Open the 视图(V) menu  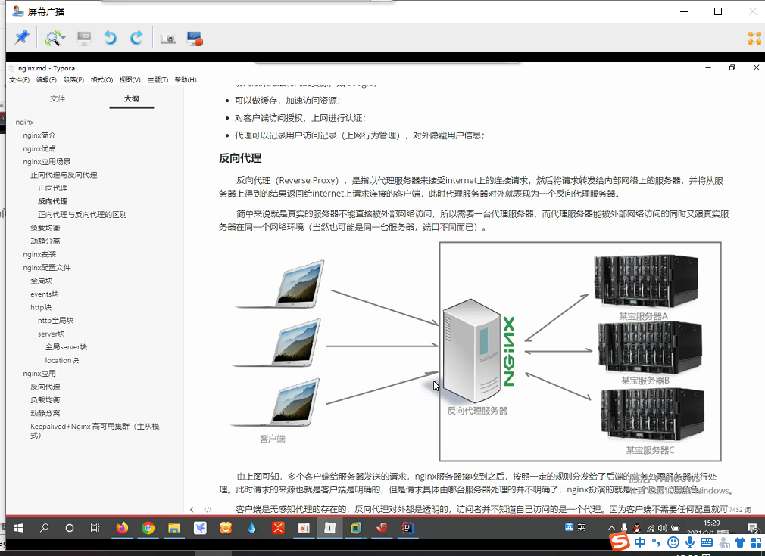(x=130, y=80)
